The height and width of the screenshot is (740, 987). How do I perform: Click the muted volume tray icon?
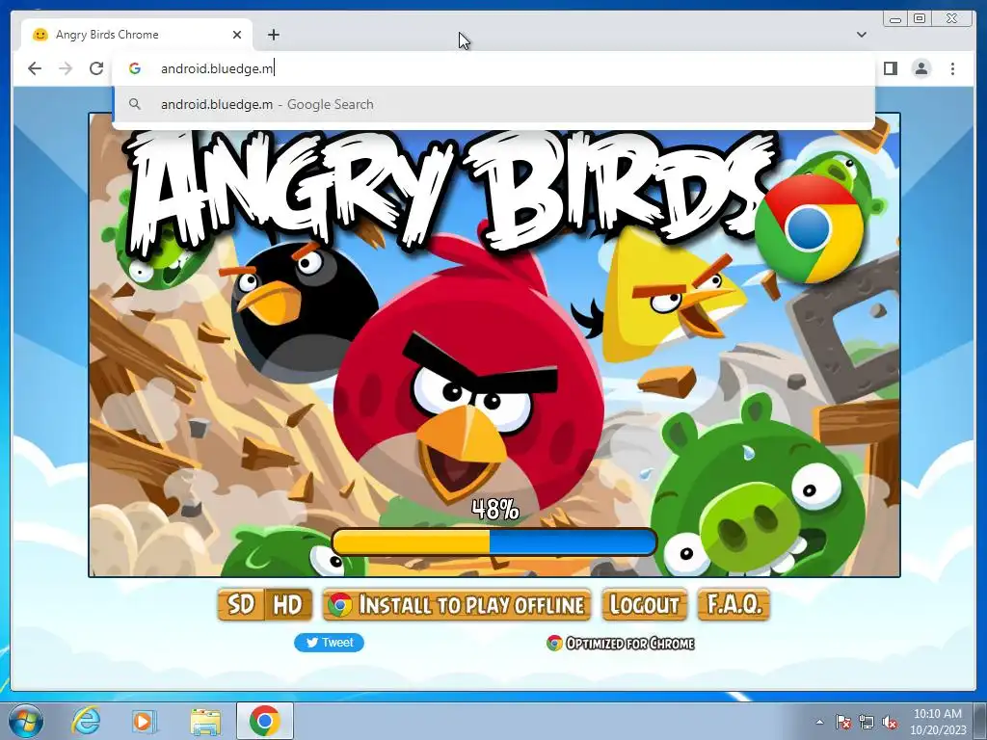(x=890, y=722)
